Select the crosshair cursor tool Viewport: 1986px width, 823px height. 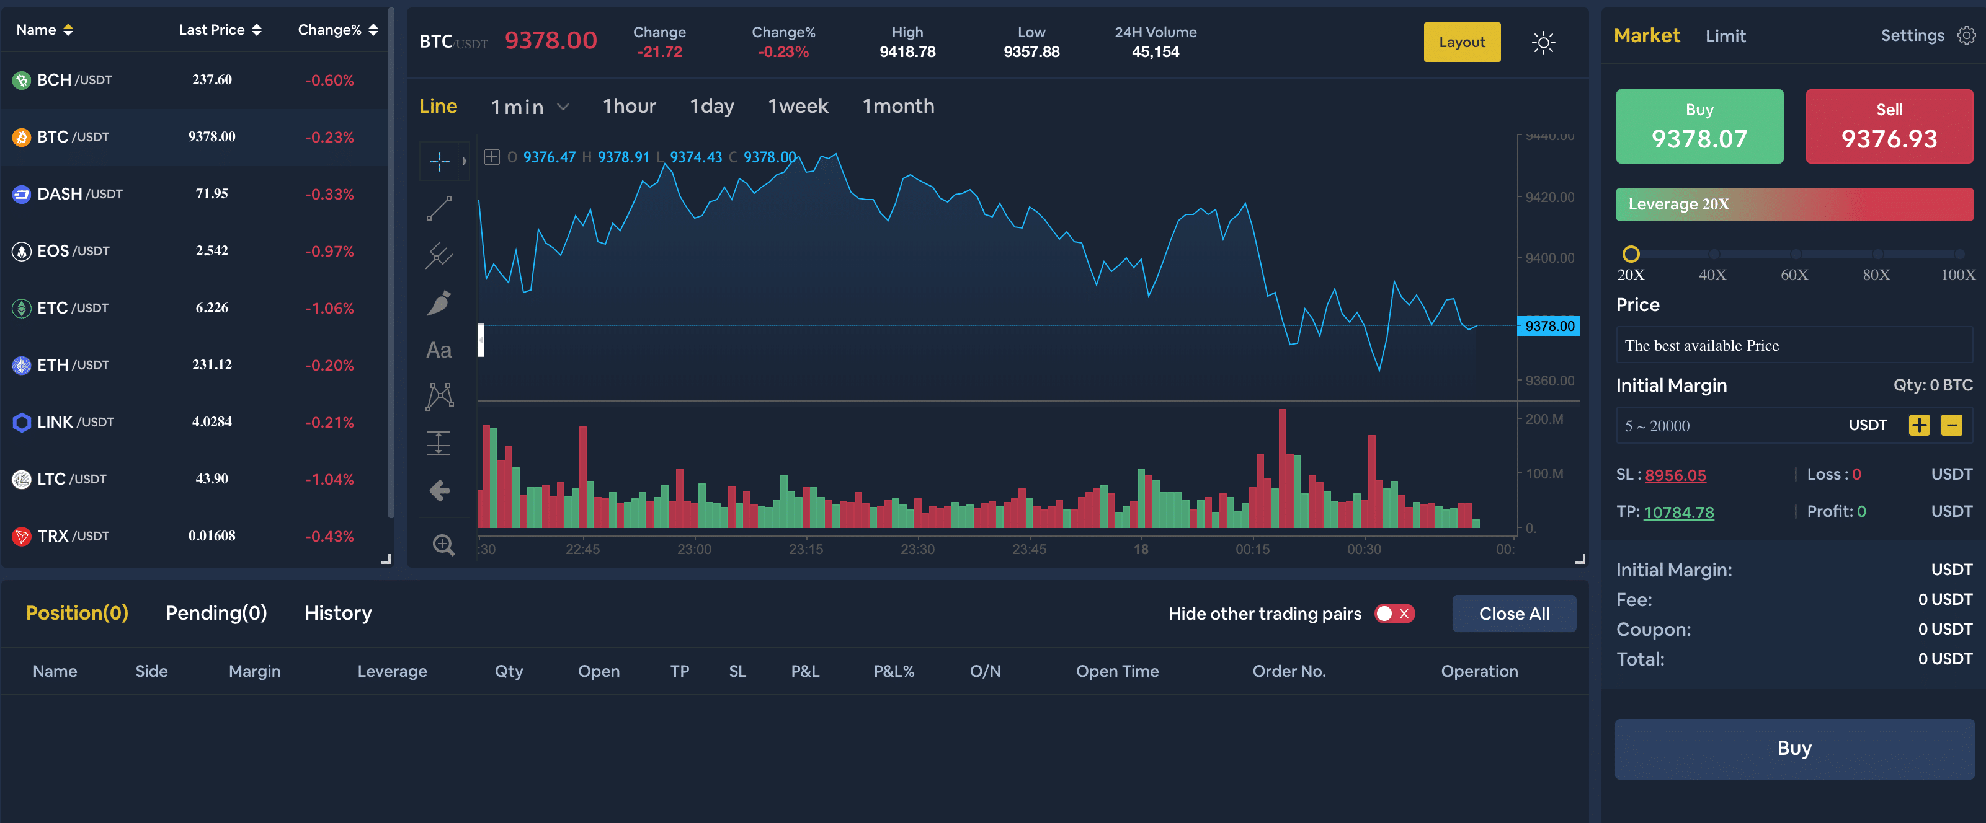click(x=439, y=161)
